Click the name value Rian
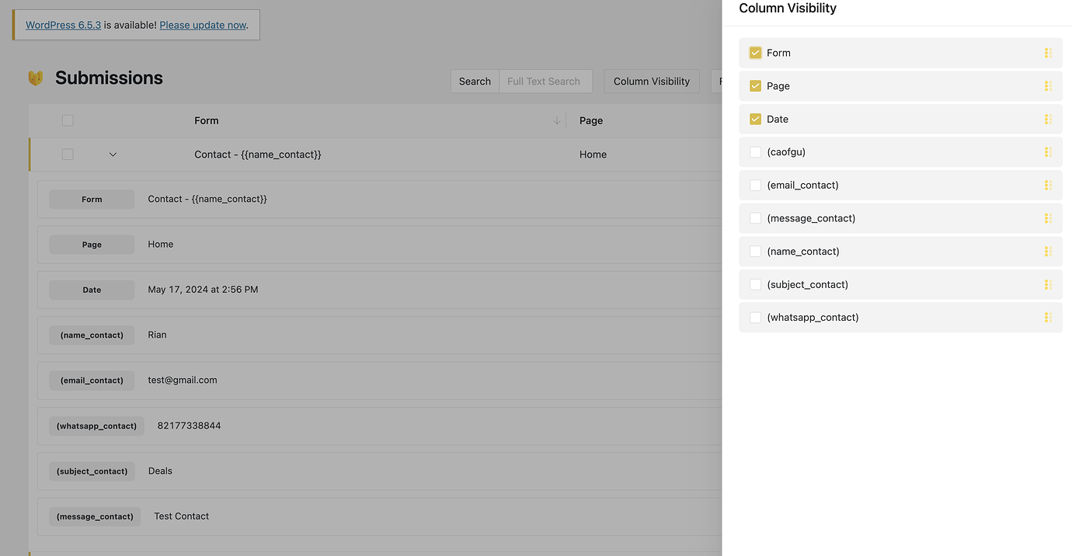This screenshot has height=556, width=1072. [x=157, y=335]
